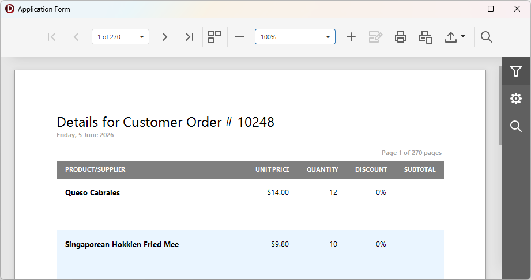531x280 pixels.
Task: Click the DISCOUNT column header
Action: point(371,169)
